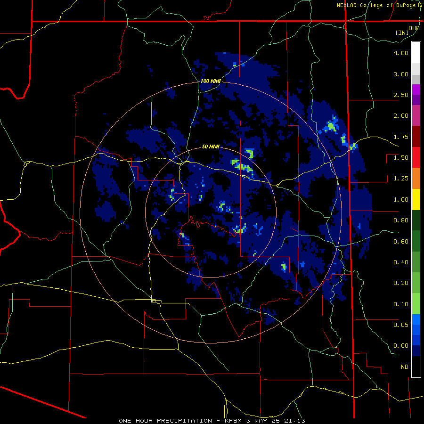
Task: Click the 2.50 legend value
Action: click(x=401, y=95)
